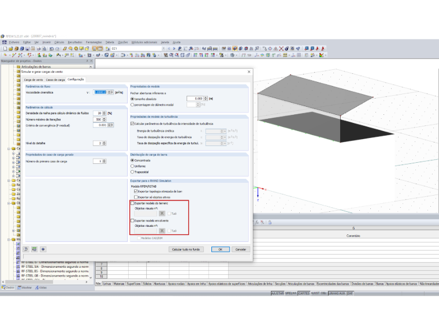Click the Save diskette toolbar icon
The image size is (439, 329).
(x=28, y=48)
